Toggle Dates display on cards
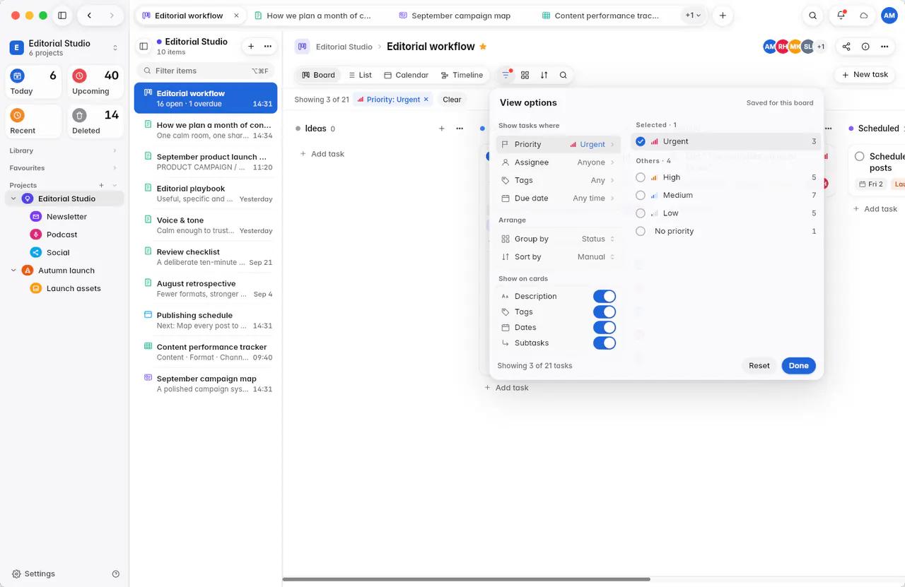Viewport: 905px width, 587px height. point(605,328)
